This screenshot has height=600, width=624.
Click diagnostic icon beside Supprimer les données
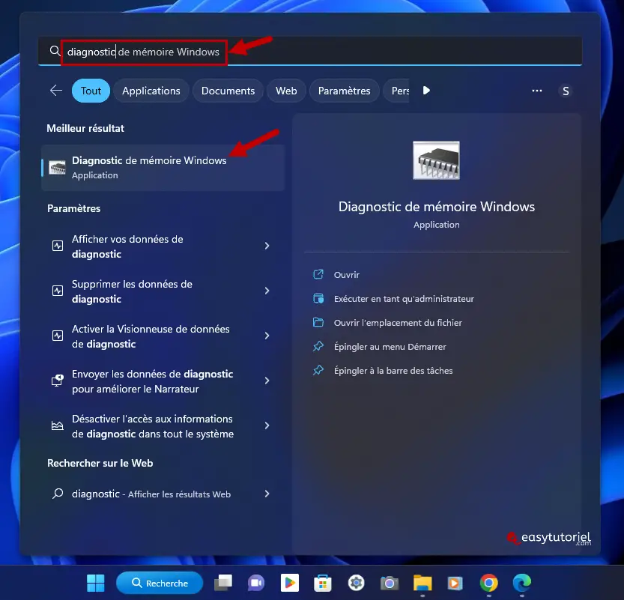point(58,291)
